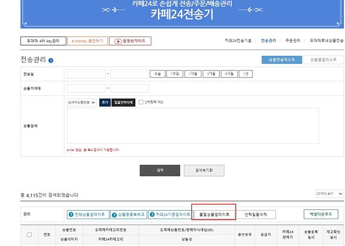Click the 옵션유무 column header

[x=245, y=235]
